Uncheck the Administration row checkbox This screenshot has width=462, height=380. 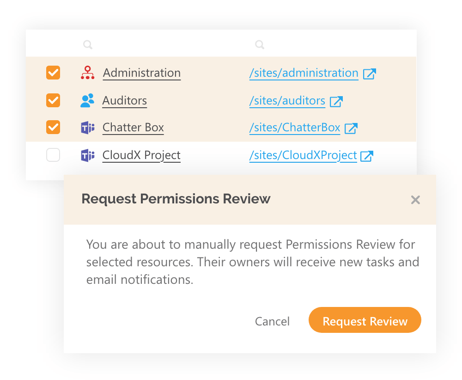pos(53,73)
